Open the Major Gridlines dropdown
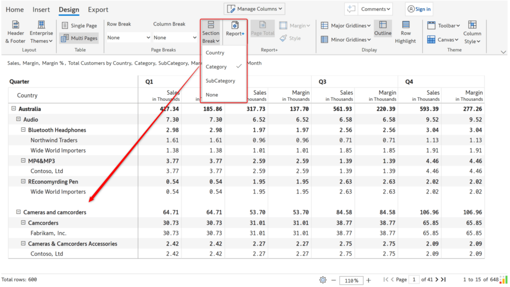Image resolution: width=510 pixels, height=287 pixels. click(346, 25)
